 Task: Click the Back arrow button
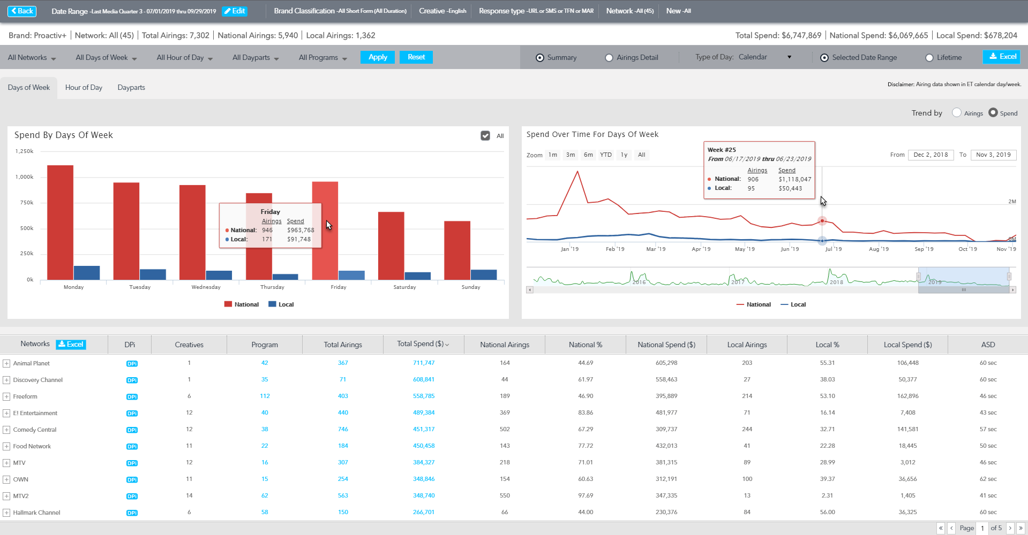tap(22, 11)
